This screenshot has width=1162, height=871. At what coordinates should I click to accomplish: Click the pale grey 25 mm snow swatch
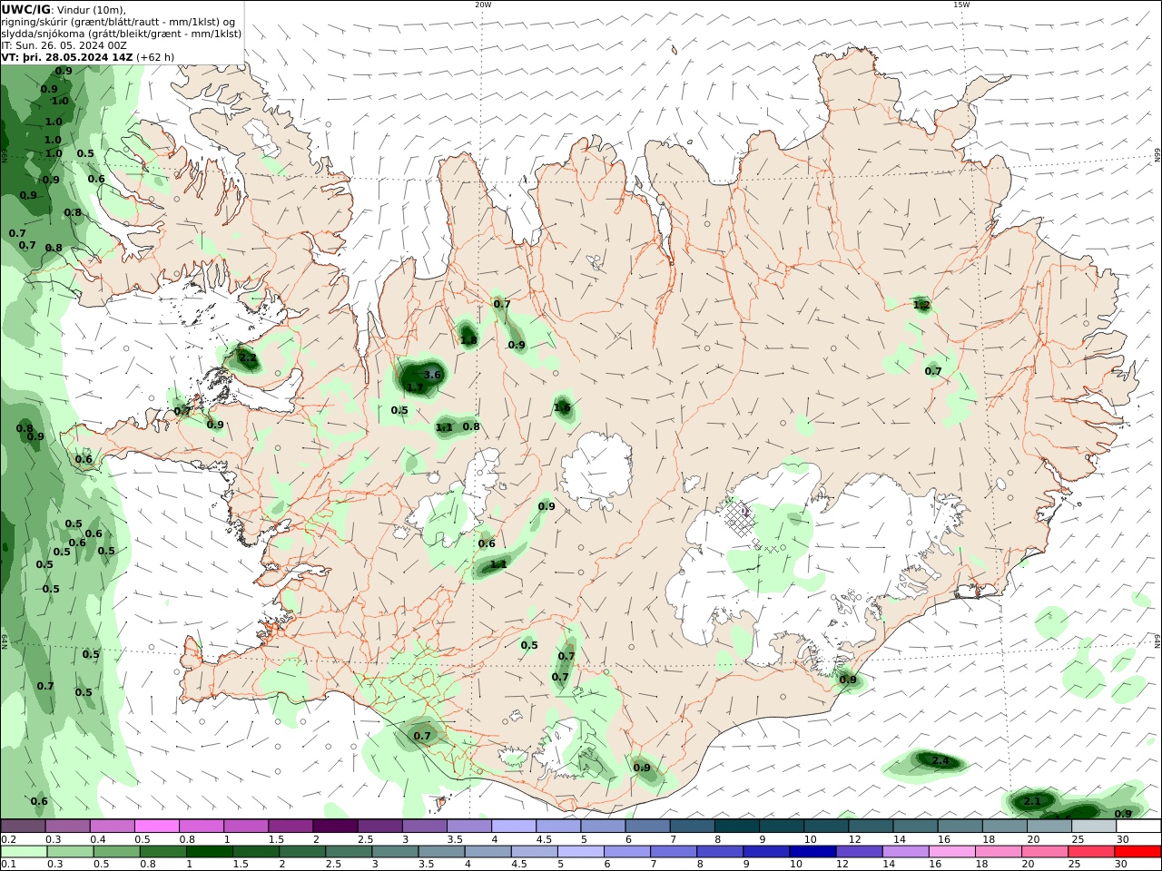pyautogui.click(x=1094, y=827)
